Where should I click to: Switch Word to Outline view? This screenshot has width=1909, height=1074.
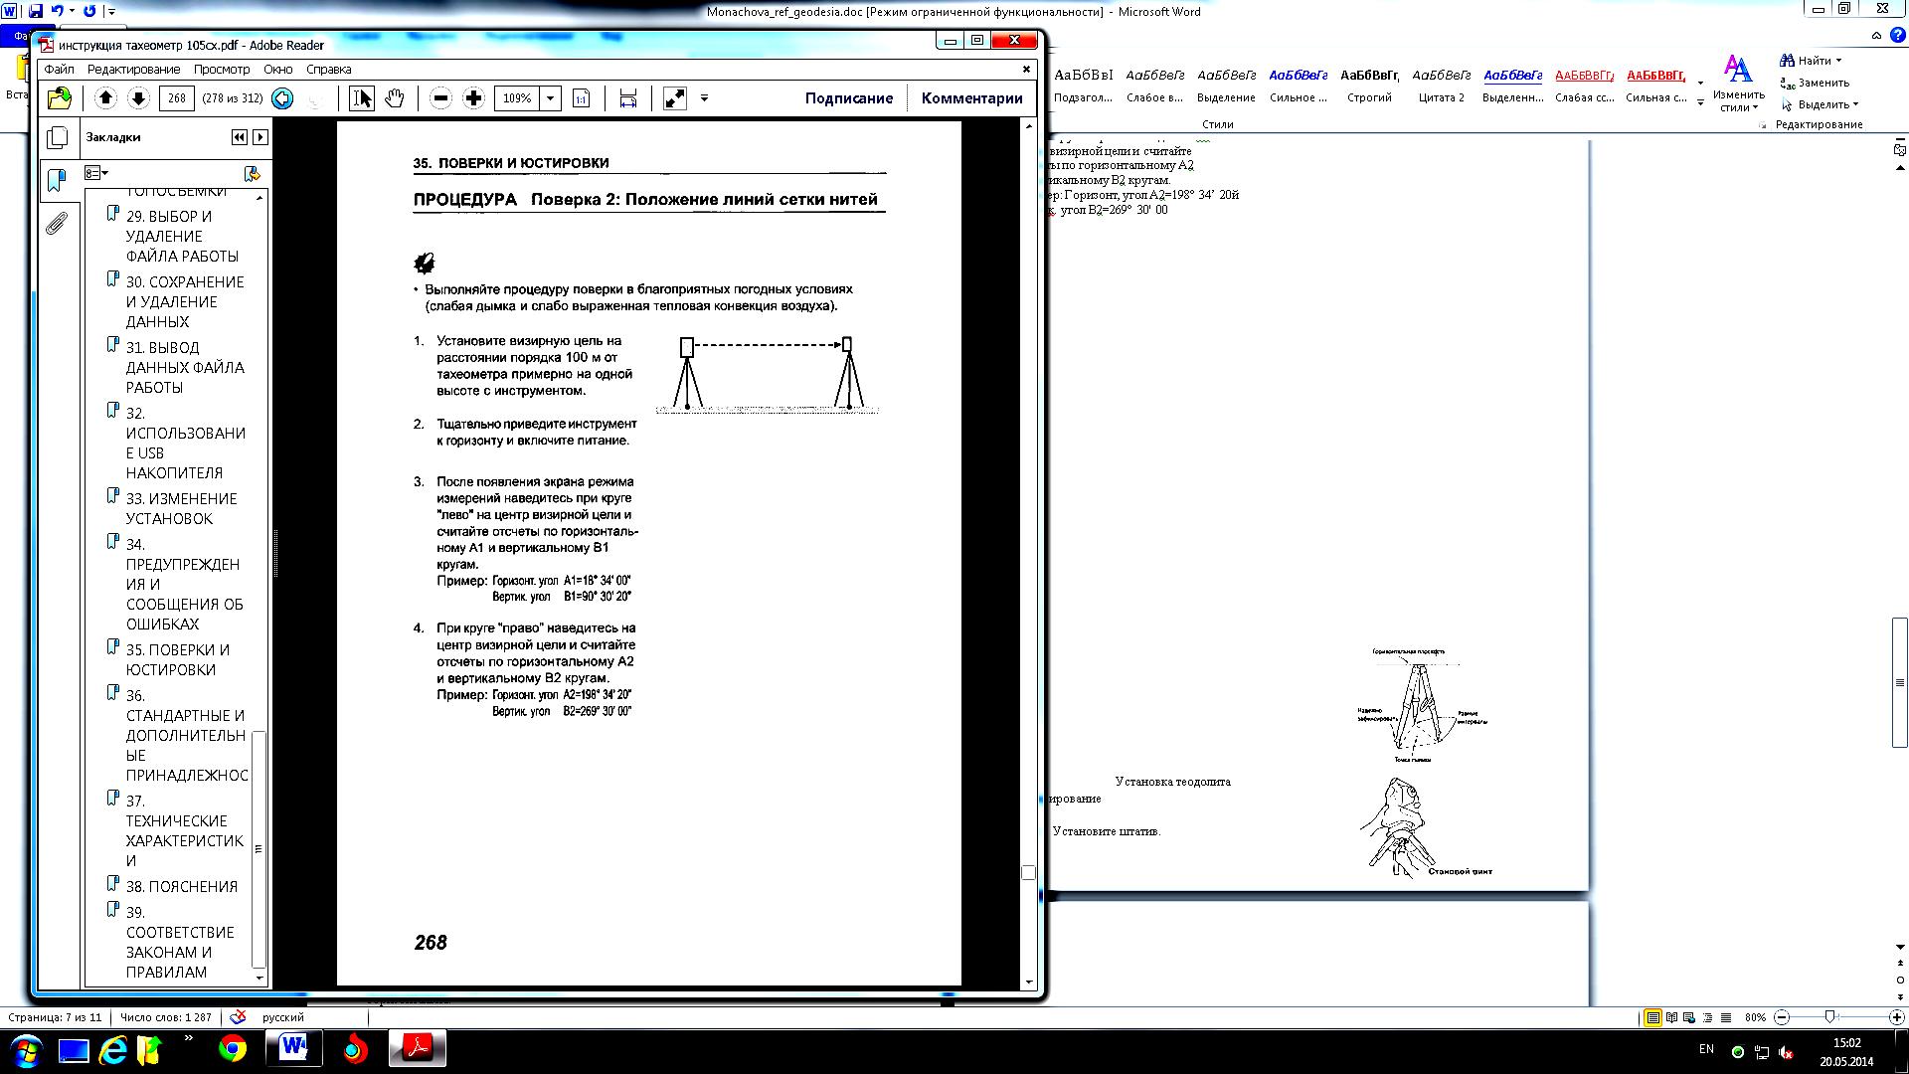1707,1017
